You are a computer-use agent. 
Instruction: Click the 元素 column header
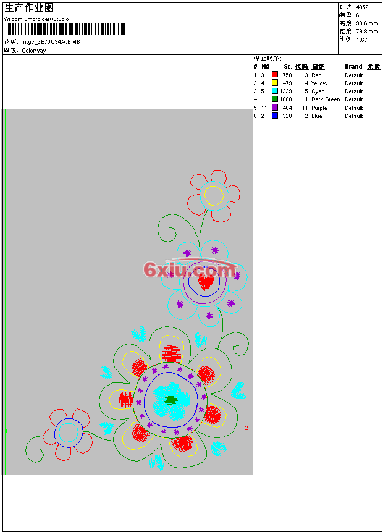(374, 67)
